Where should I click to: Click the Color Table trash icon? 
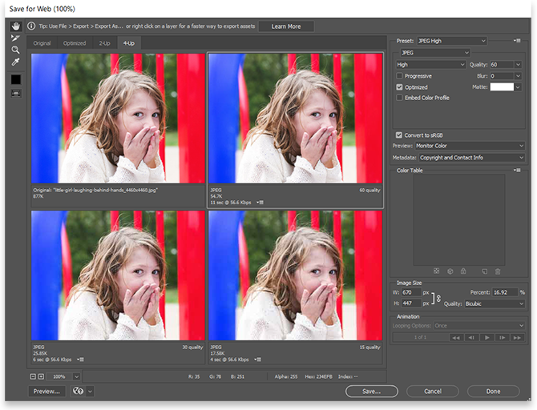(497, 271)
